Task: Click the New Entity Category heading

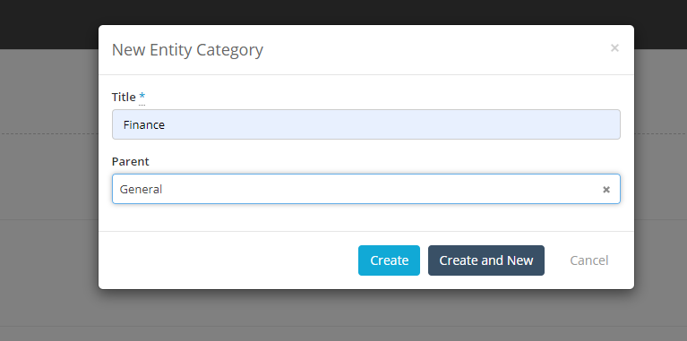Action: [x=187, y=50]
